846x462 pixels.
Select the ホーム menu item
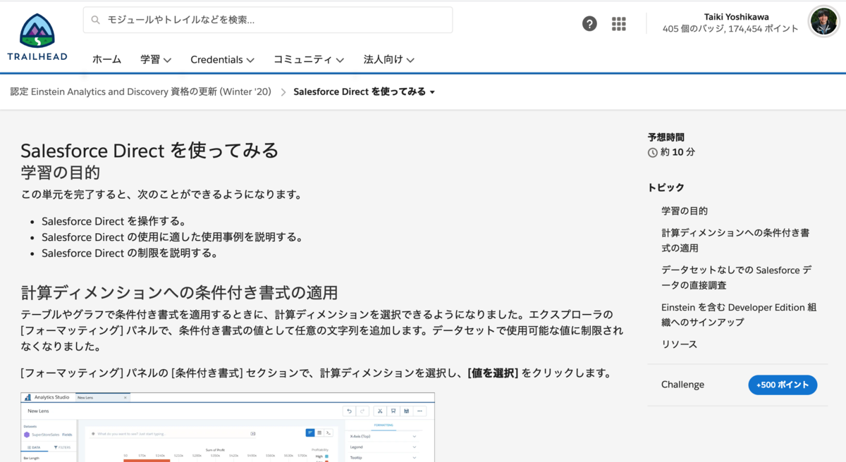click(x=106, y=60)
